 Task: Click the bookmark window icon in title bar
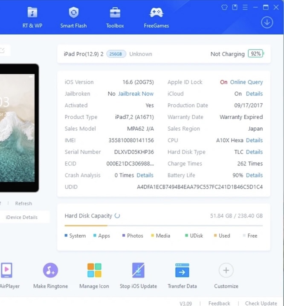tap(235, 7)
